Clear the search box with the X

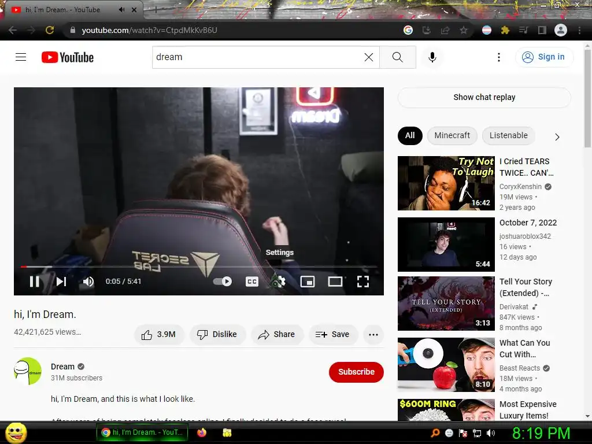click(368, 57)
